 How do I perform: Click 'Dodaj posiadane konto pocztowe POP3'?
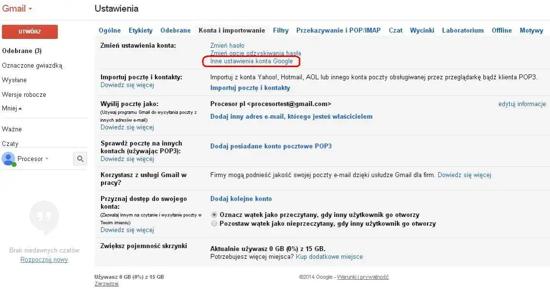(270, 146)
